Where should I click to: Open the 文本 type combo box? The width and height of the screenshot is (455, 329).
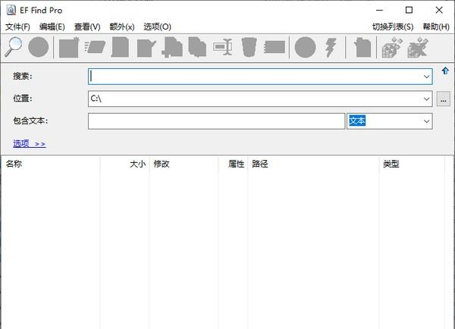[x=390, y=121]
